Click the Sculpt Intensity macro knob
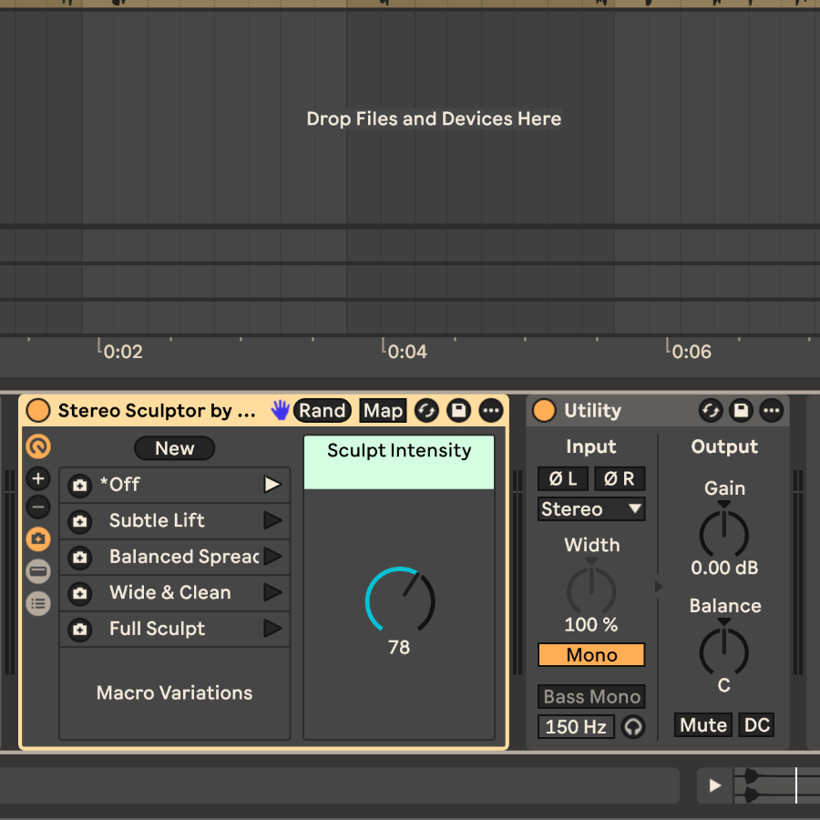 [x=399, y=600]
